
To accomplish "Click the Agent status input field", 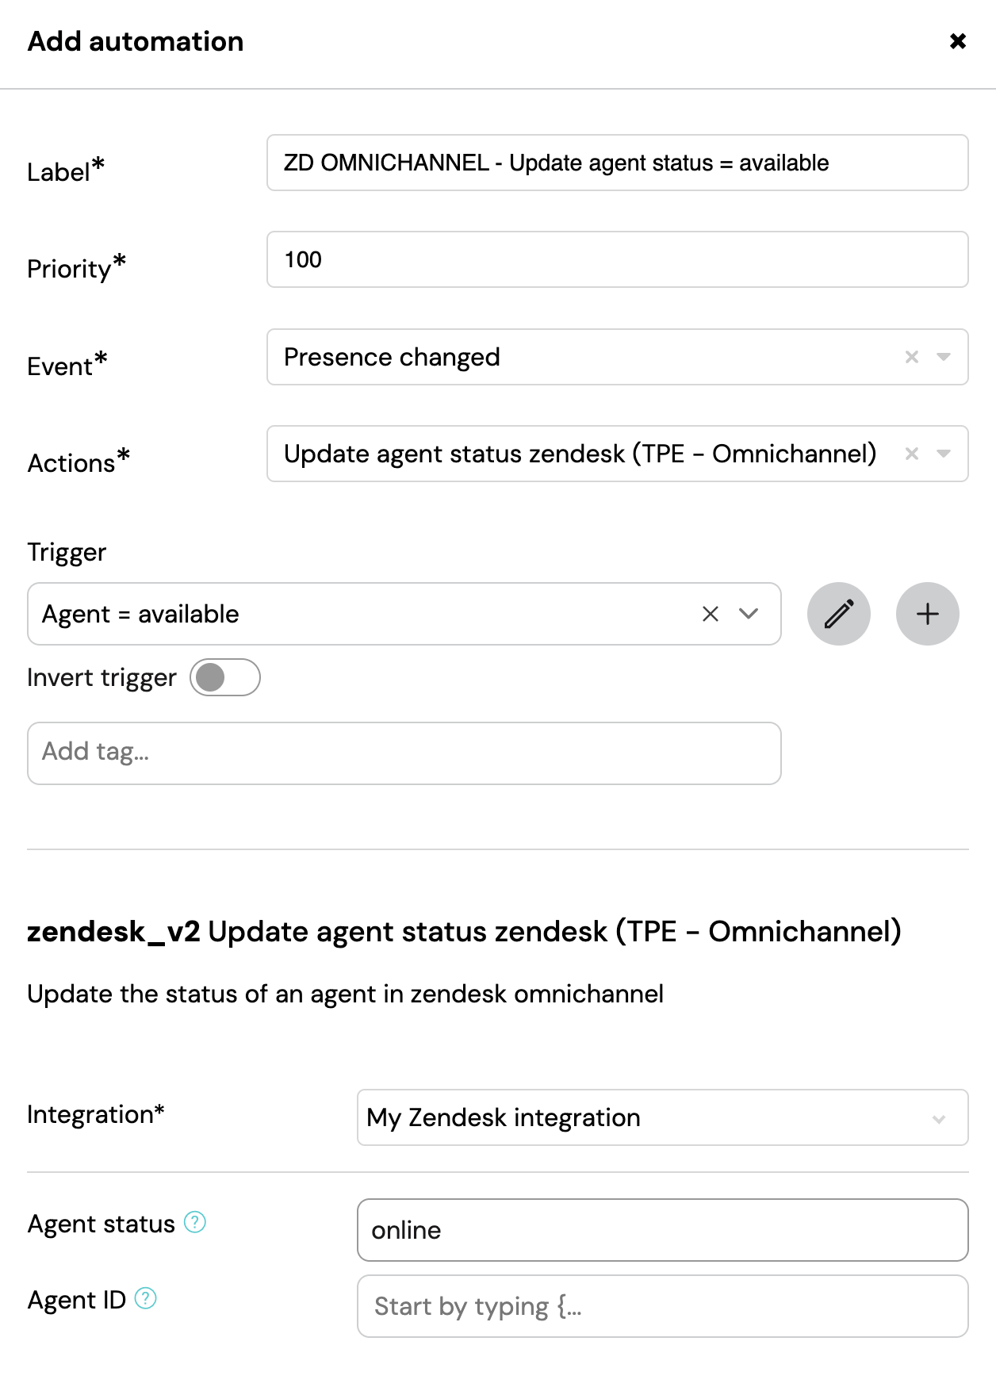I will (662, 1230).
